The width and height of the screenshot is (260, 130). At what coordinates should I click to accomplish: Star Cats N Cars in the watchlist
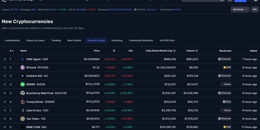[x=5, y=110]
